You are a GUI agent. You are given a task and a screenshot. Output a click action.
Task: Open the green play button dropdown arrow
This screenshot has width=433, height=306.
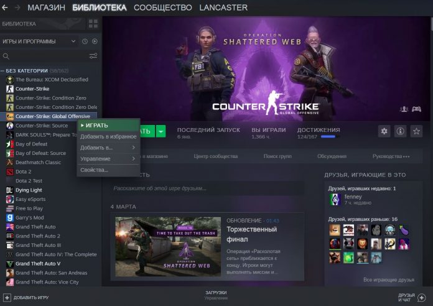pos(161,131)
